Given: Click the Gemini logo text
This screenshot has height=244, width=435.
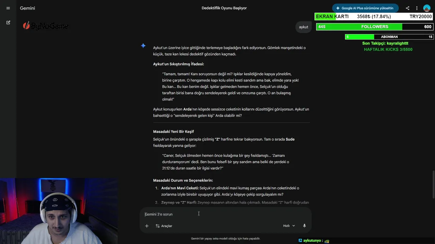Looking at the screenshot, I should click(x=28, y=8).
